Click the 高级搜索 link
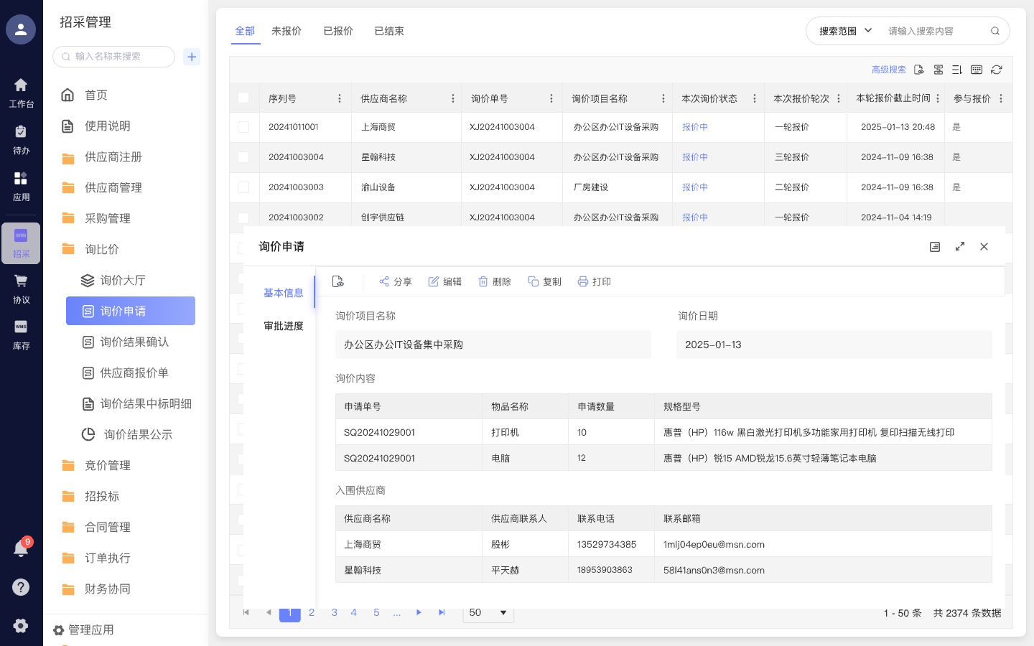This screenshot has width=1034, height=646. pos(888,70)
